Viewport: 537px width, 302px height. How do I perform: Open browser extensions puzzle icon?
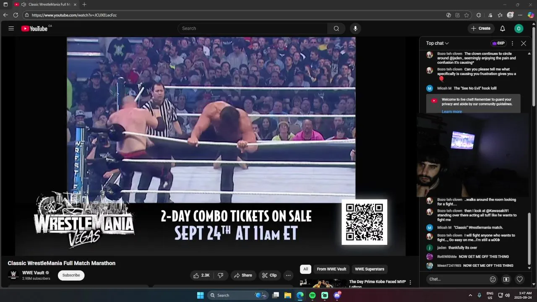[x=479, y=15]
